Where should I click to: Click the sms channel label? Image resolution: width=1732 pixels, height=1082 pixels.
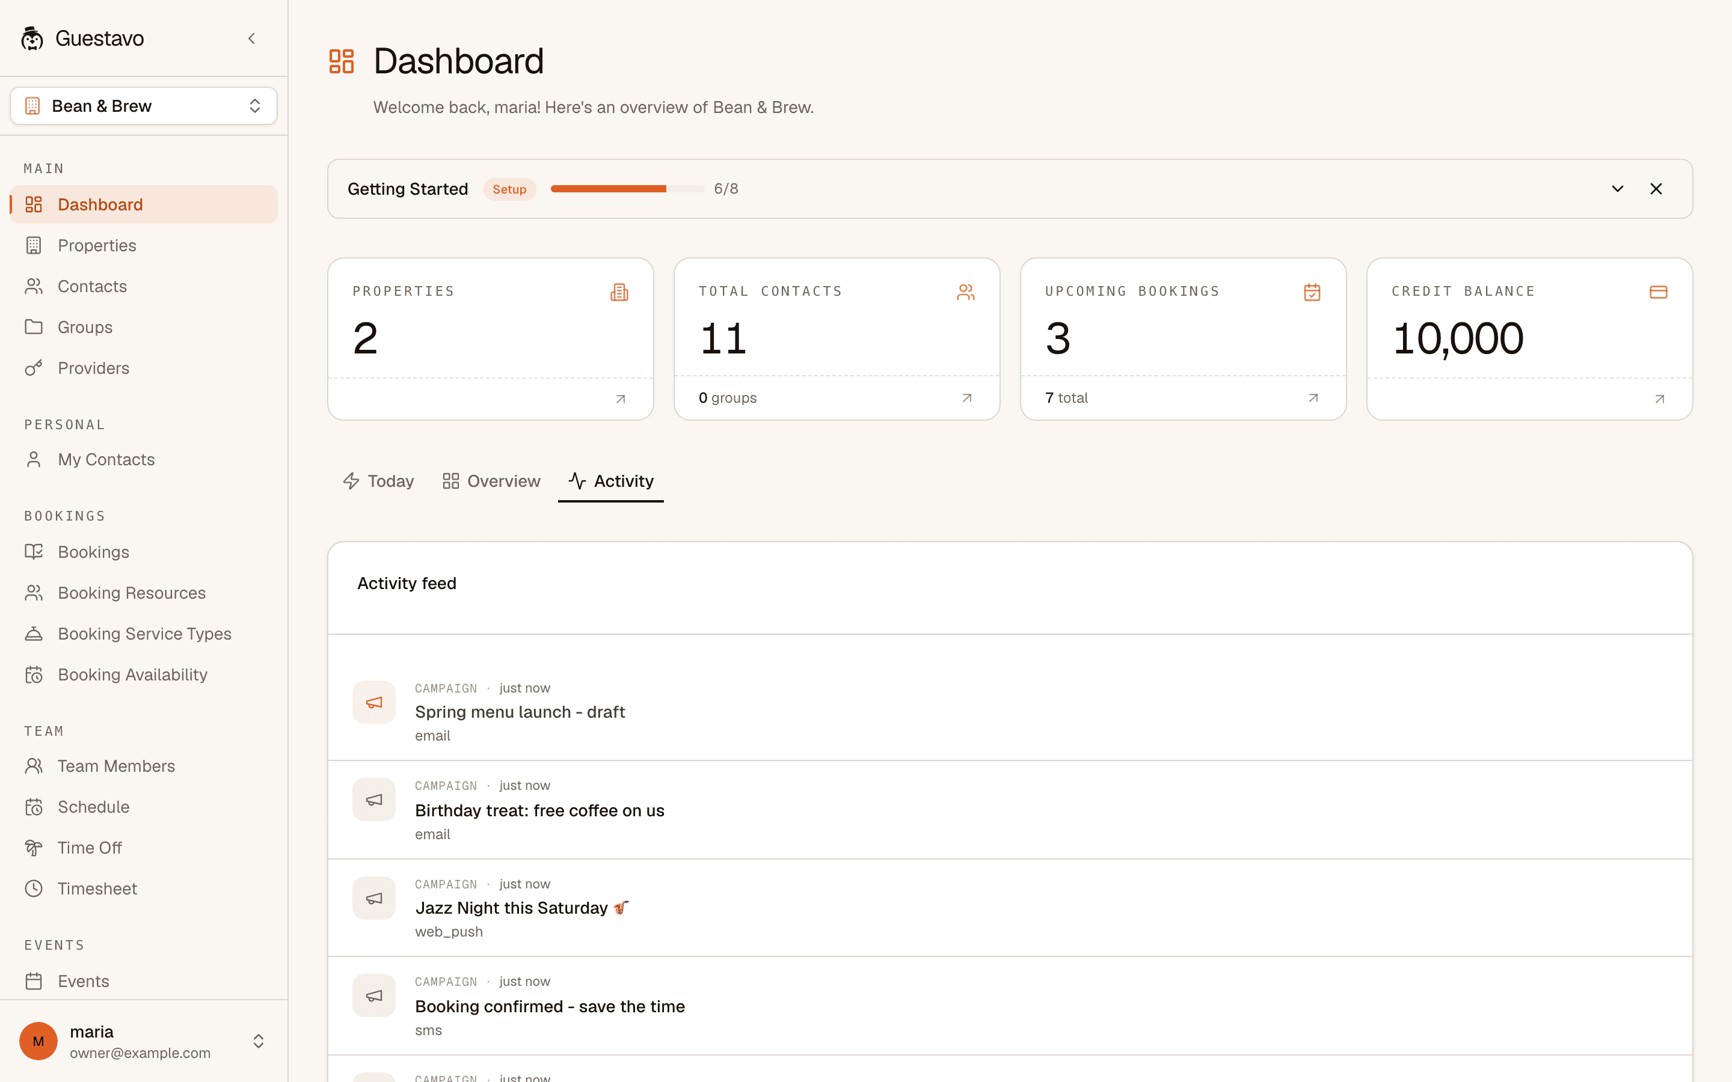(x=429, y=1030)
